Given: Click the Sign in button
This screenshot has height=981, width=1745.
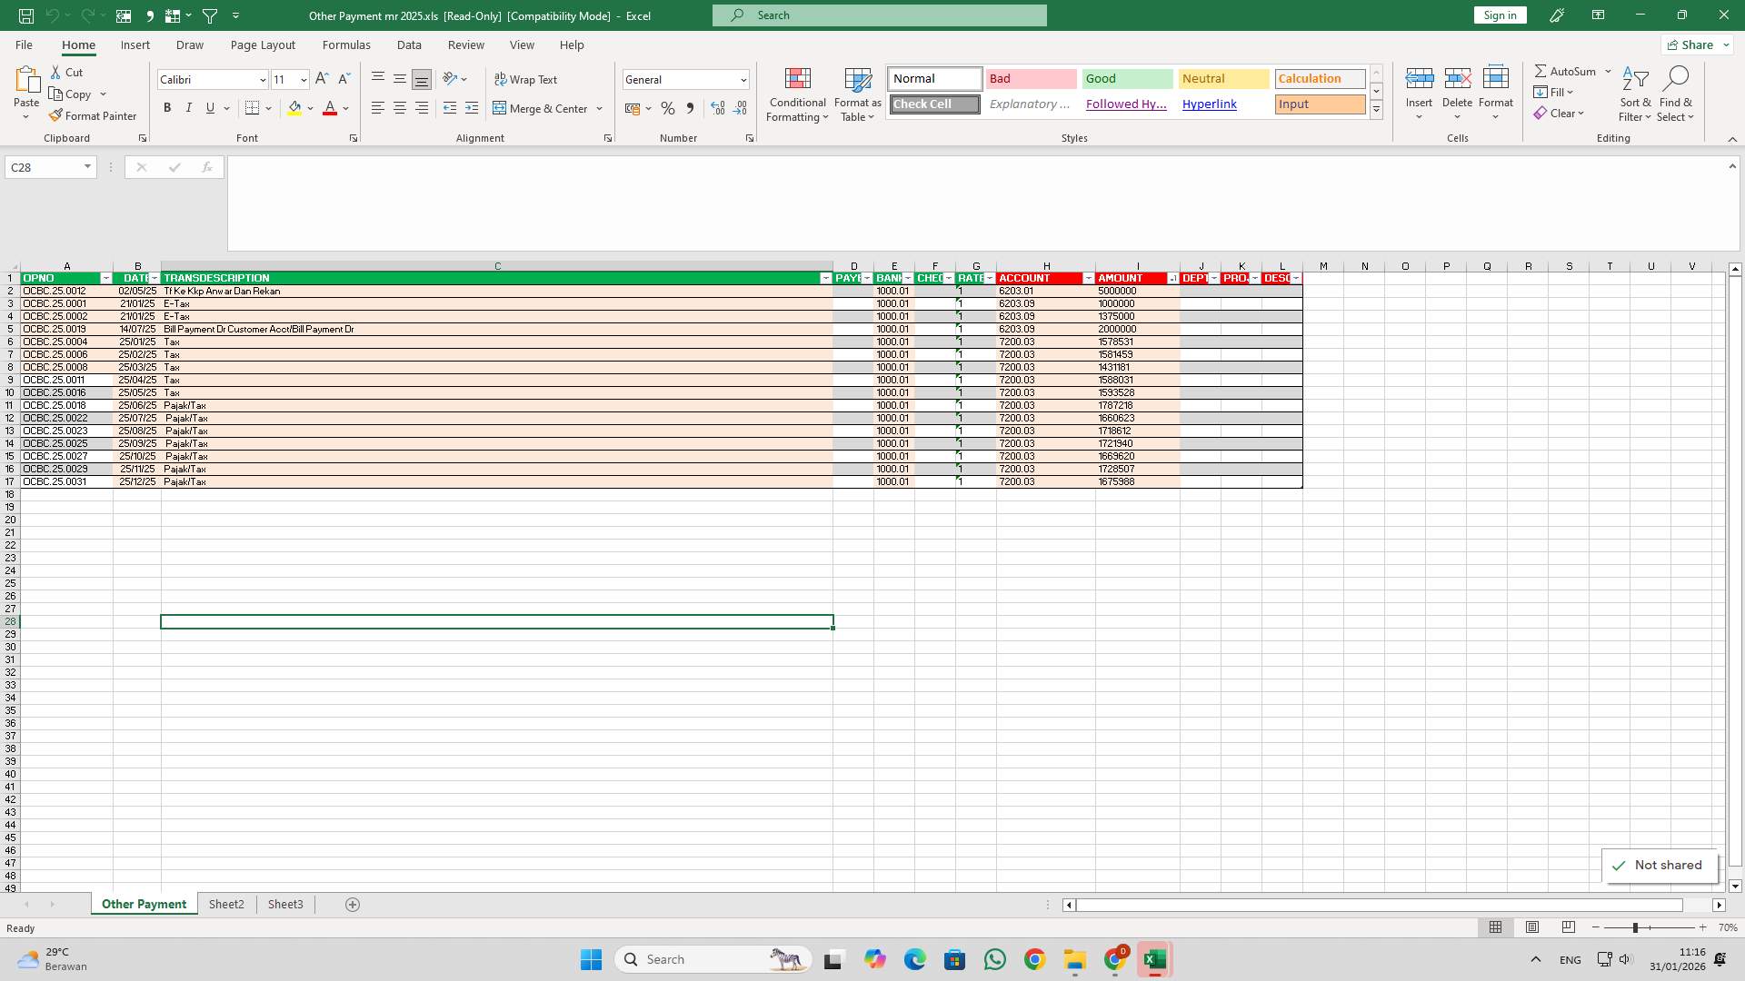Looking at the screenshot, I should click(x=1499, y=15).
